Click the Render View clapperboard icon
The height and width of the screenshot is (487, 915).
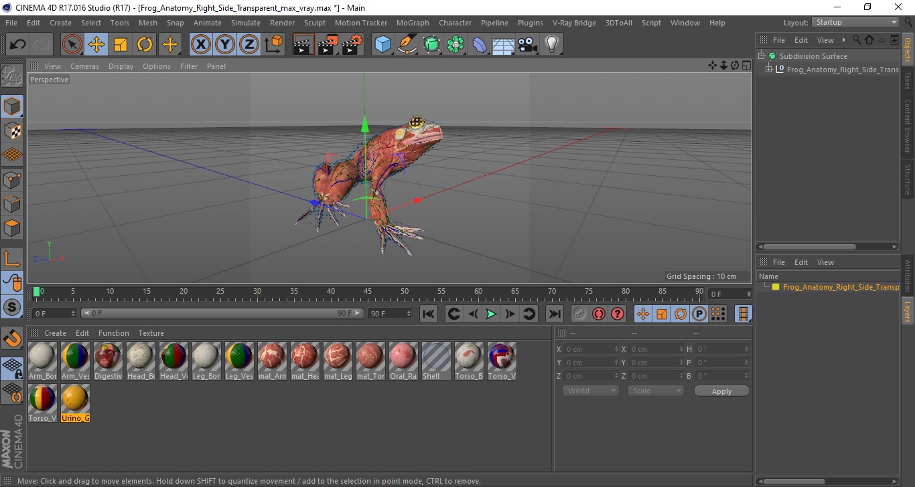(x=303, y=45)
